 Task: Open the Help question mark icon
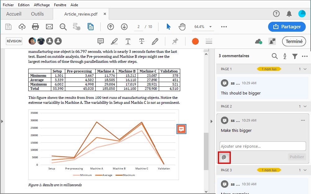coord(276,14)
